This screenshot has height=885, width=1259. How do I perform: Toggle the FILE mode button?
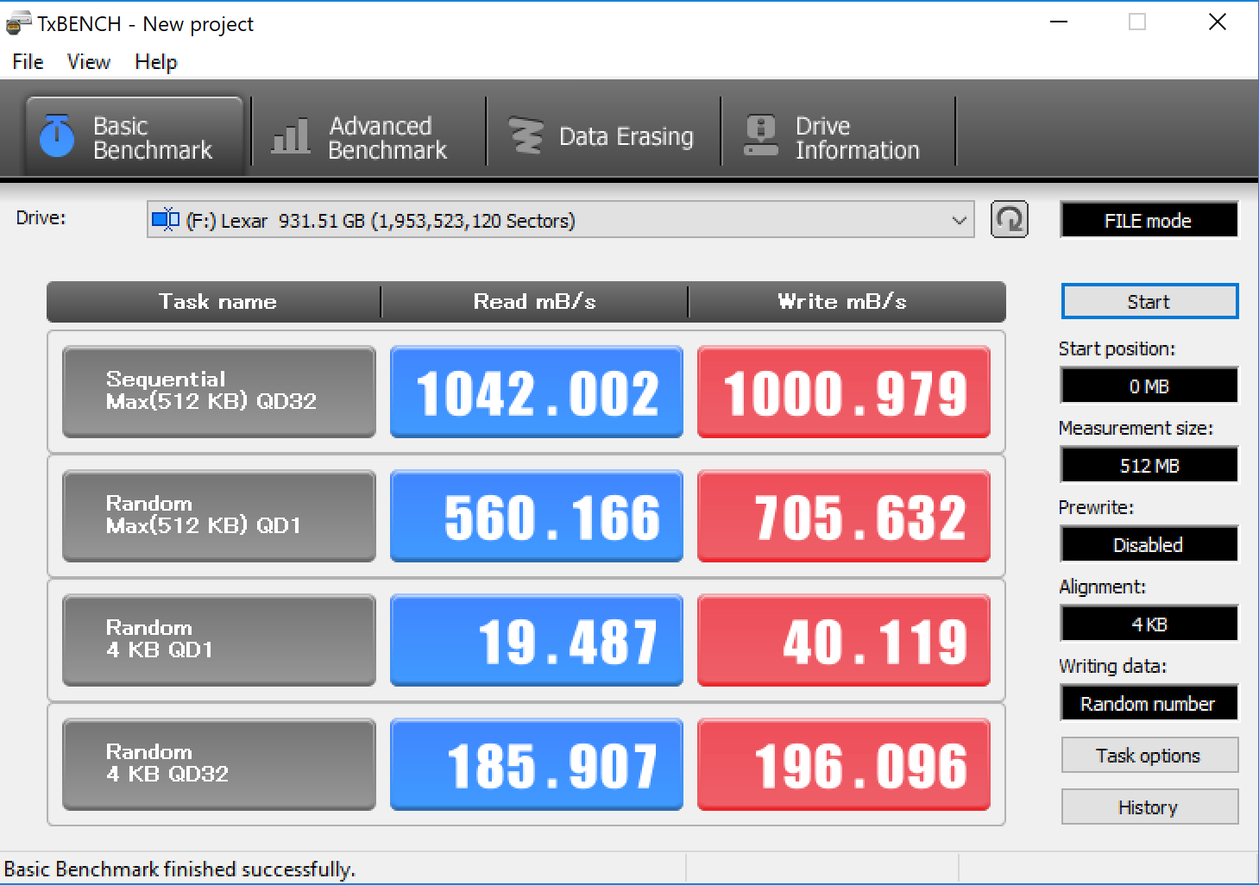click(x=1149, y=221)
